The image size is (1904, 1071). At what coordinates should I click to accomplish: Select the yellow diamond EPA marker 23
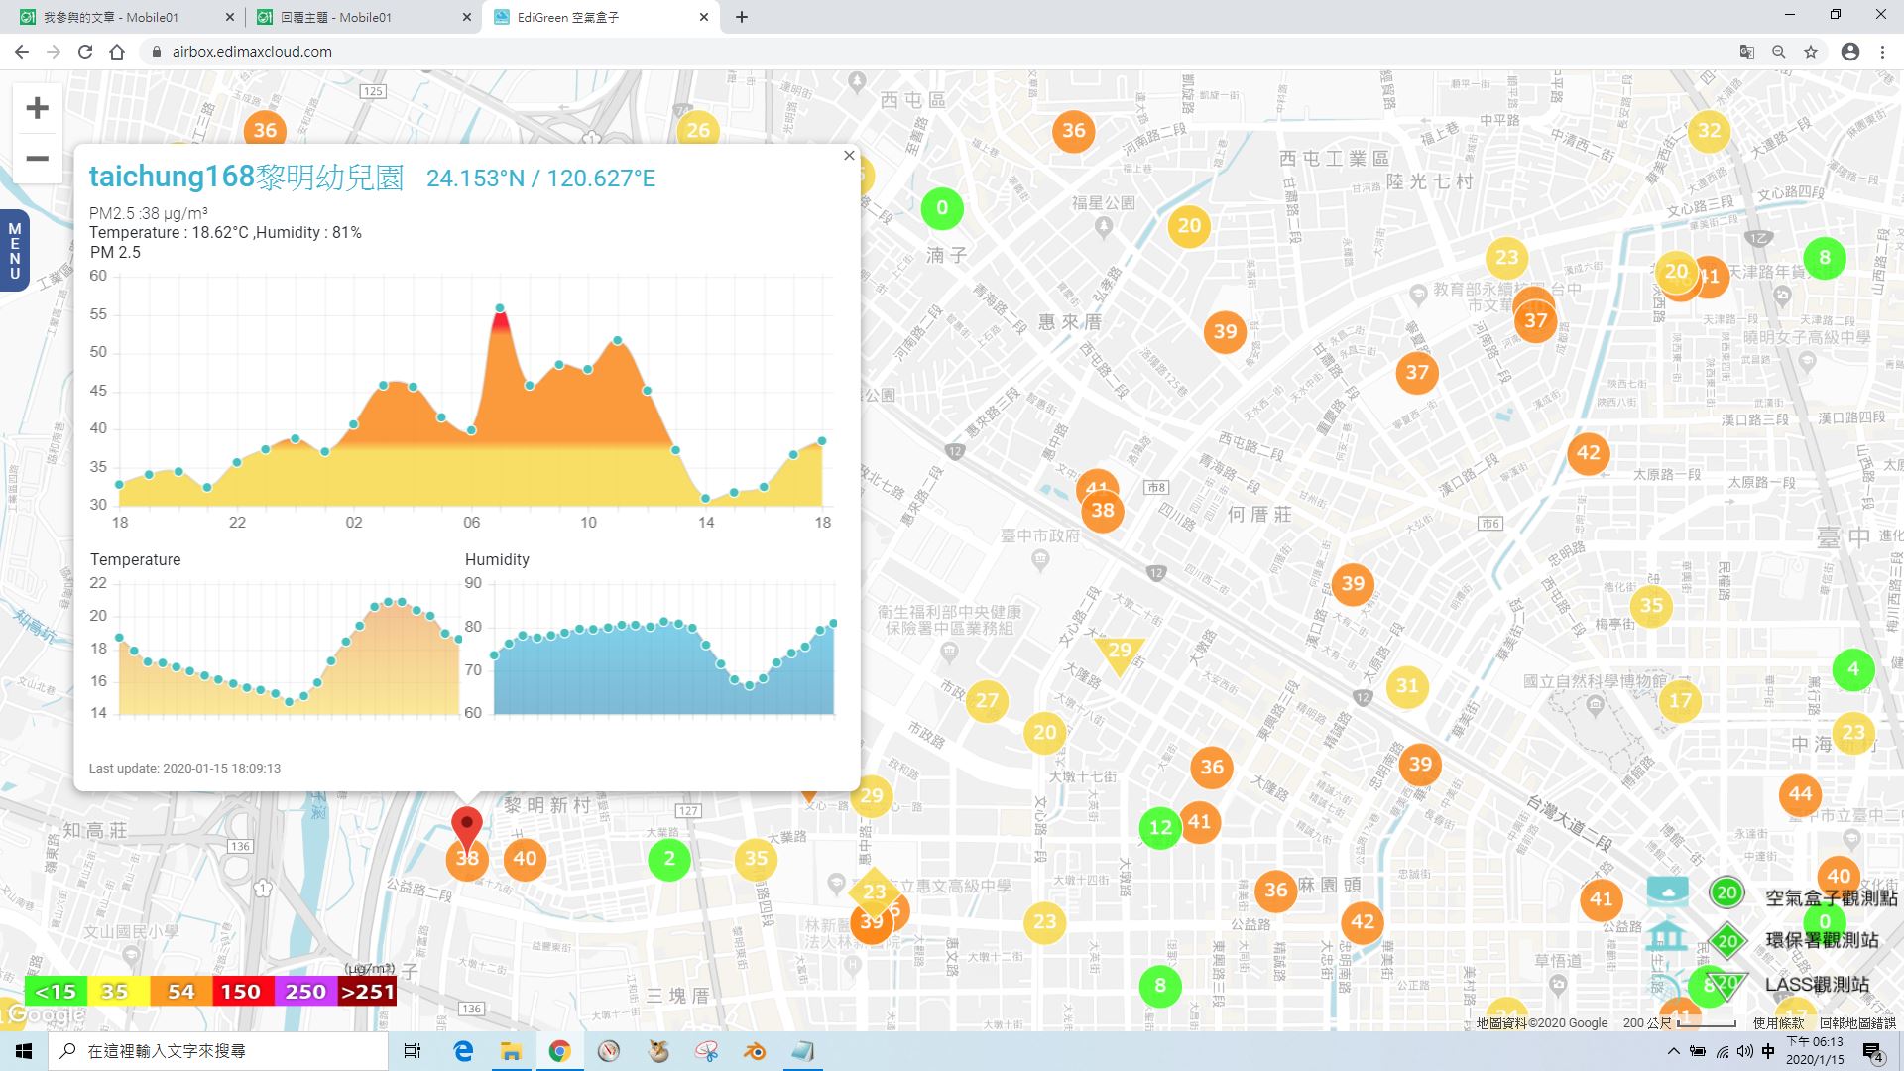point(874,892)
